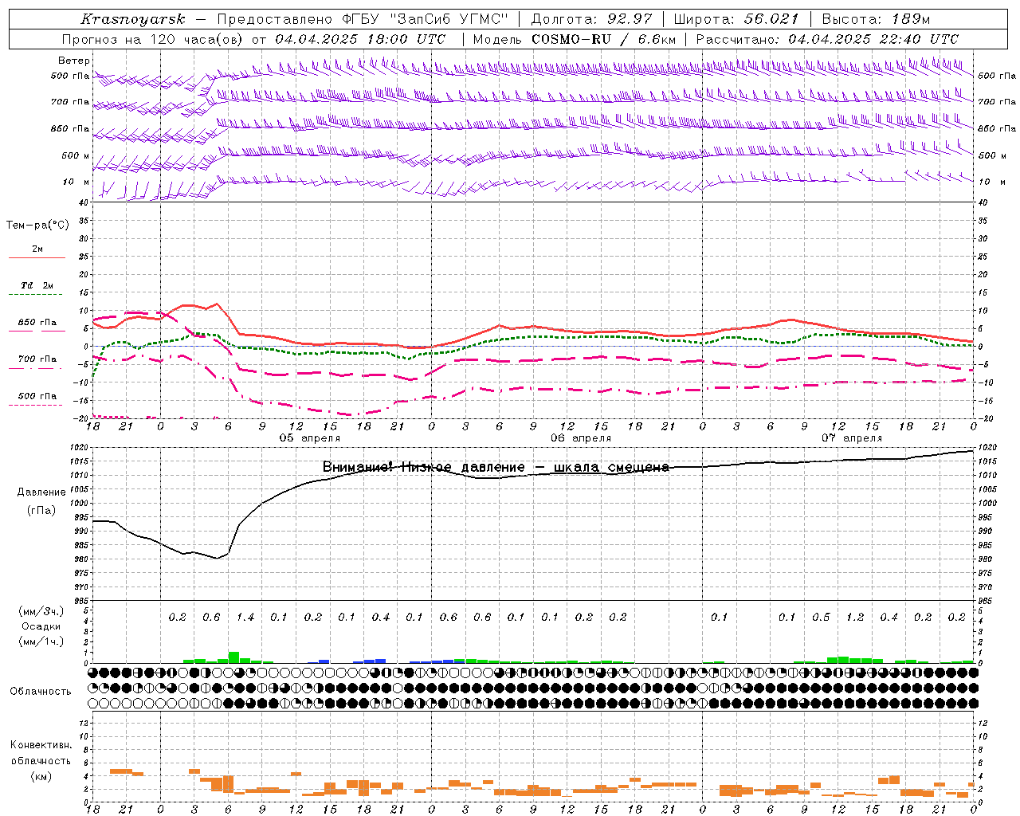1020x816 pixels.
Task: Click the '(мм/1ч.)' units label
Action: click(x=41, y=641)
